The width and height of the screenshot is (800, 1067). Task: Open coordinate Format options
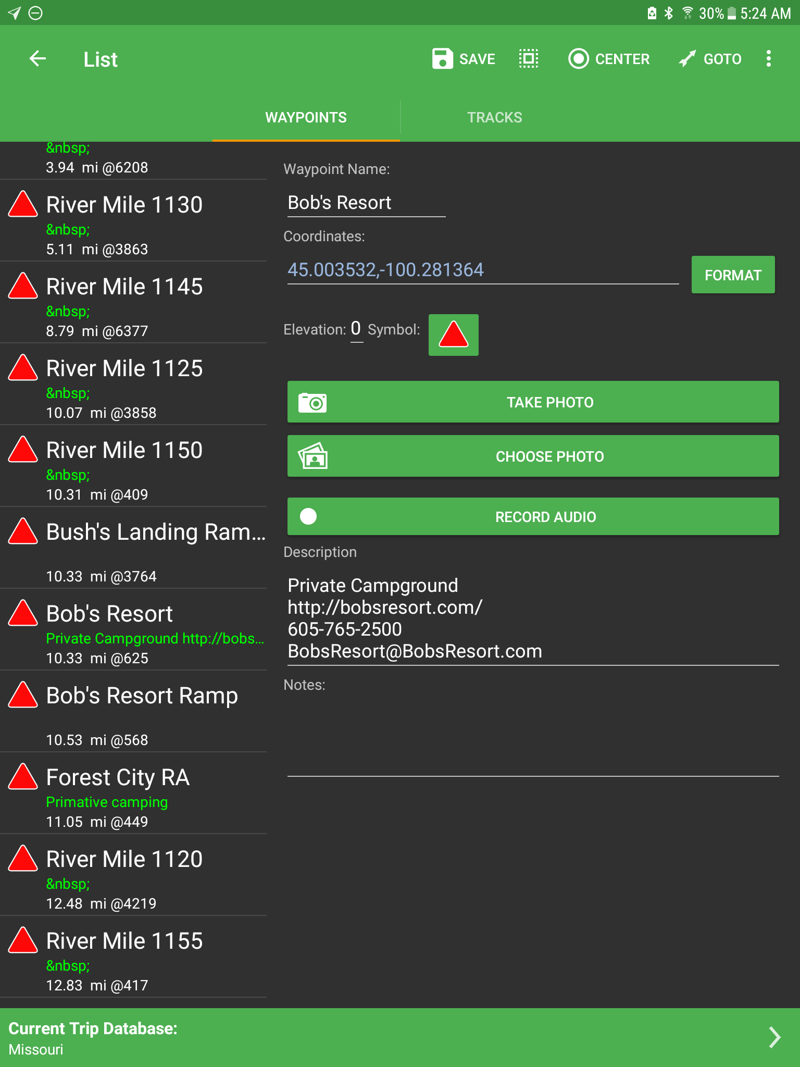pyautogui.click(x=733, y=275)
